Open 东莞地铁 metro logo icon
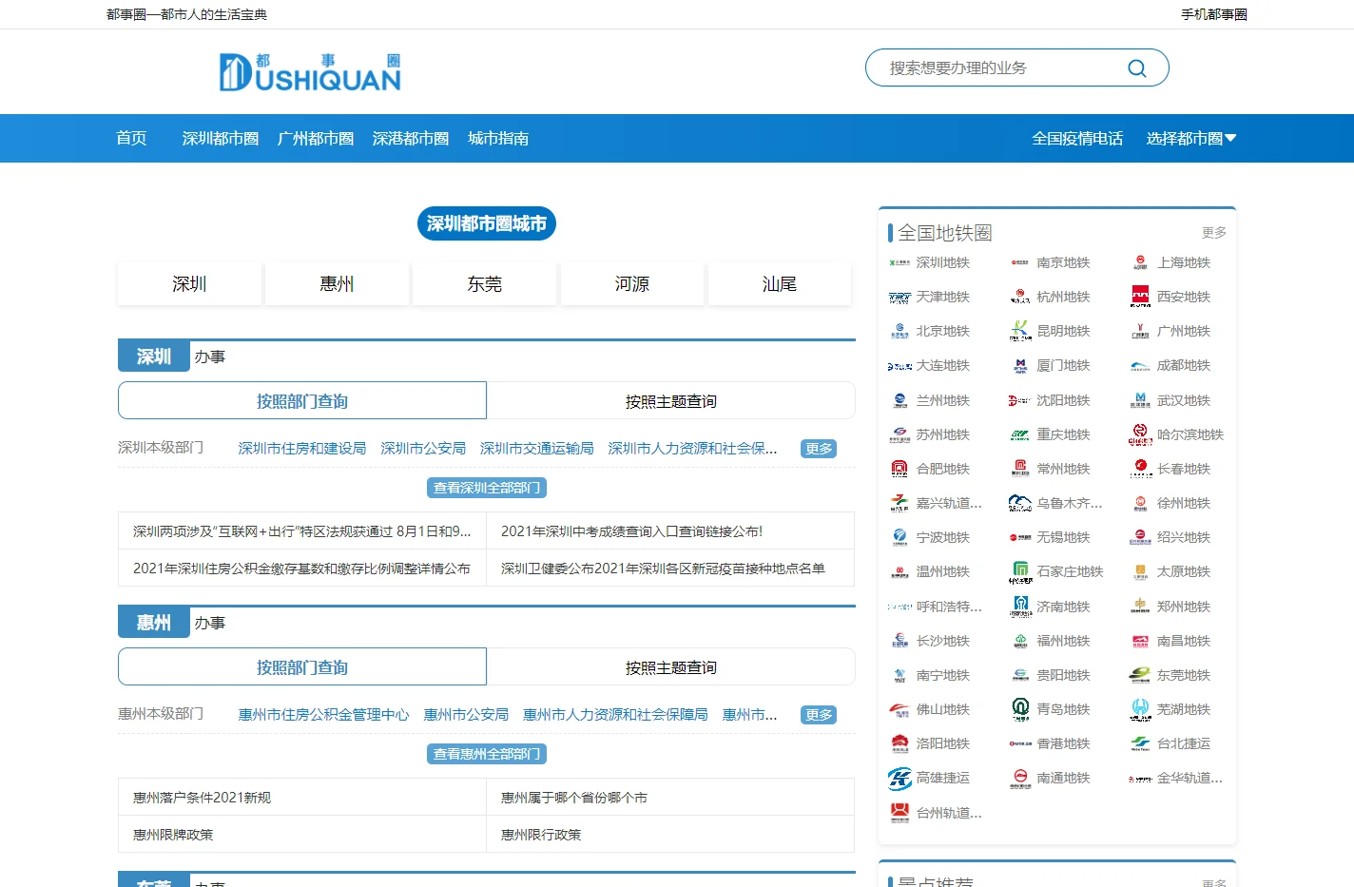 point(1140,675)
